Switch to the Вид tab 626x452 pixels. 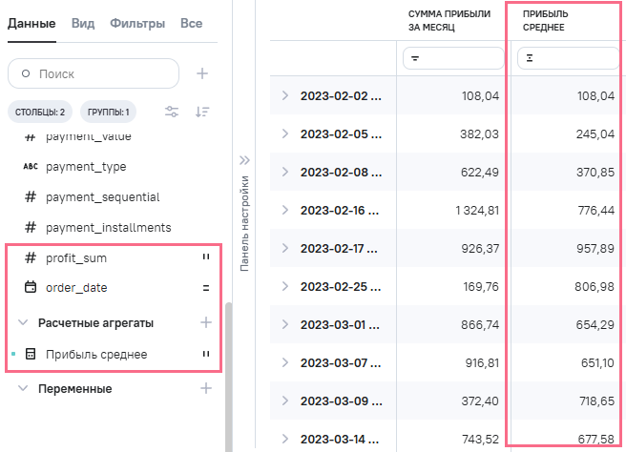point(81,23)
